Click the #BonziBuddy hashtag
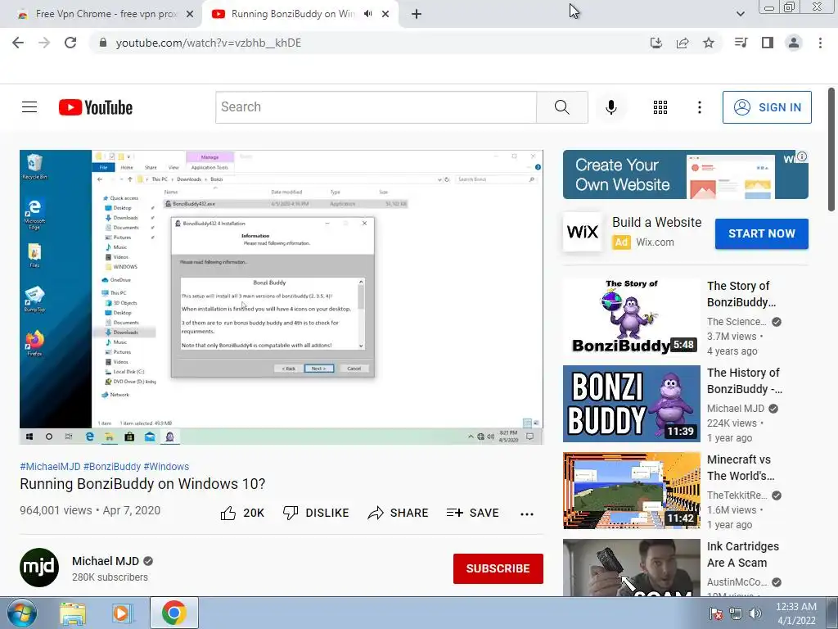The image size is (838, 629). pyautogui.click(x=111, y=466)
